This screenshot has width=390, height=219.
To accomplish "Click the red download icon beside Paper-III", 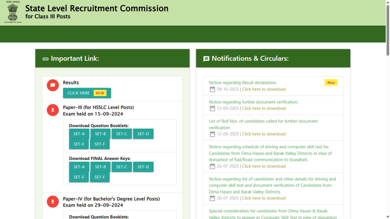I will [53, 110].
